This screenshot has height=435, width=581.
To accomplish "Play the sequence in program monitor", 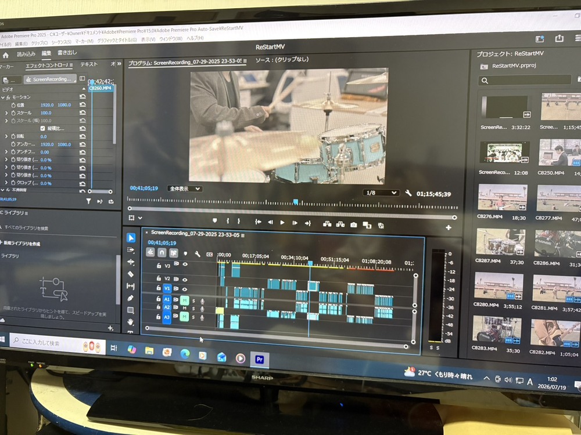I will (282, 222).
